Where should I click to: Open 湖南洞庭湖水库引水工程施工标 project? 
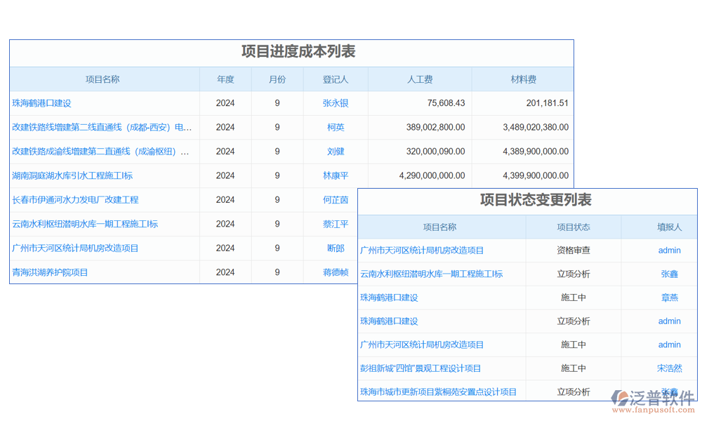[x=72, y=175]
